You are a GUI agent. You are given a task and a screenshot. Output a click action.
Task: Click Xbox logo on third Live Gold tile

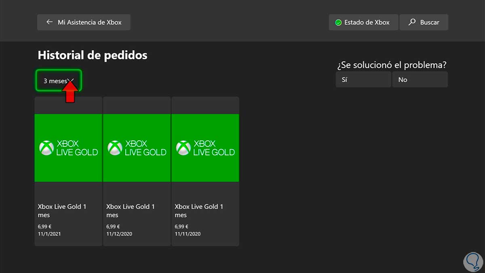click(x=183, y=148)
